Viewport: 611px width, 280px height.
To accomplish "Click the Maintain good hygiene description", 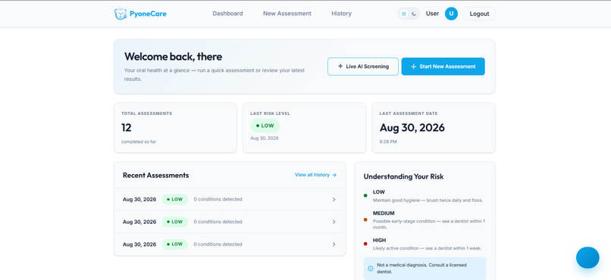I will coord(428,201).
